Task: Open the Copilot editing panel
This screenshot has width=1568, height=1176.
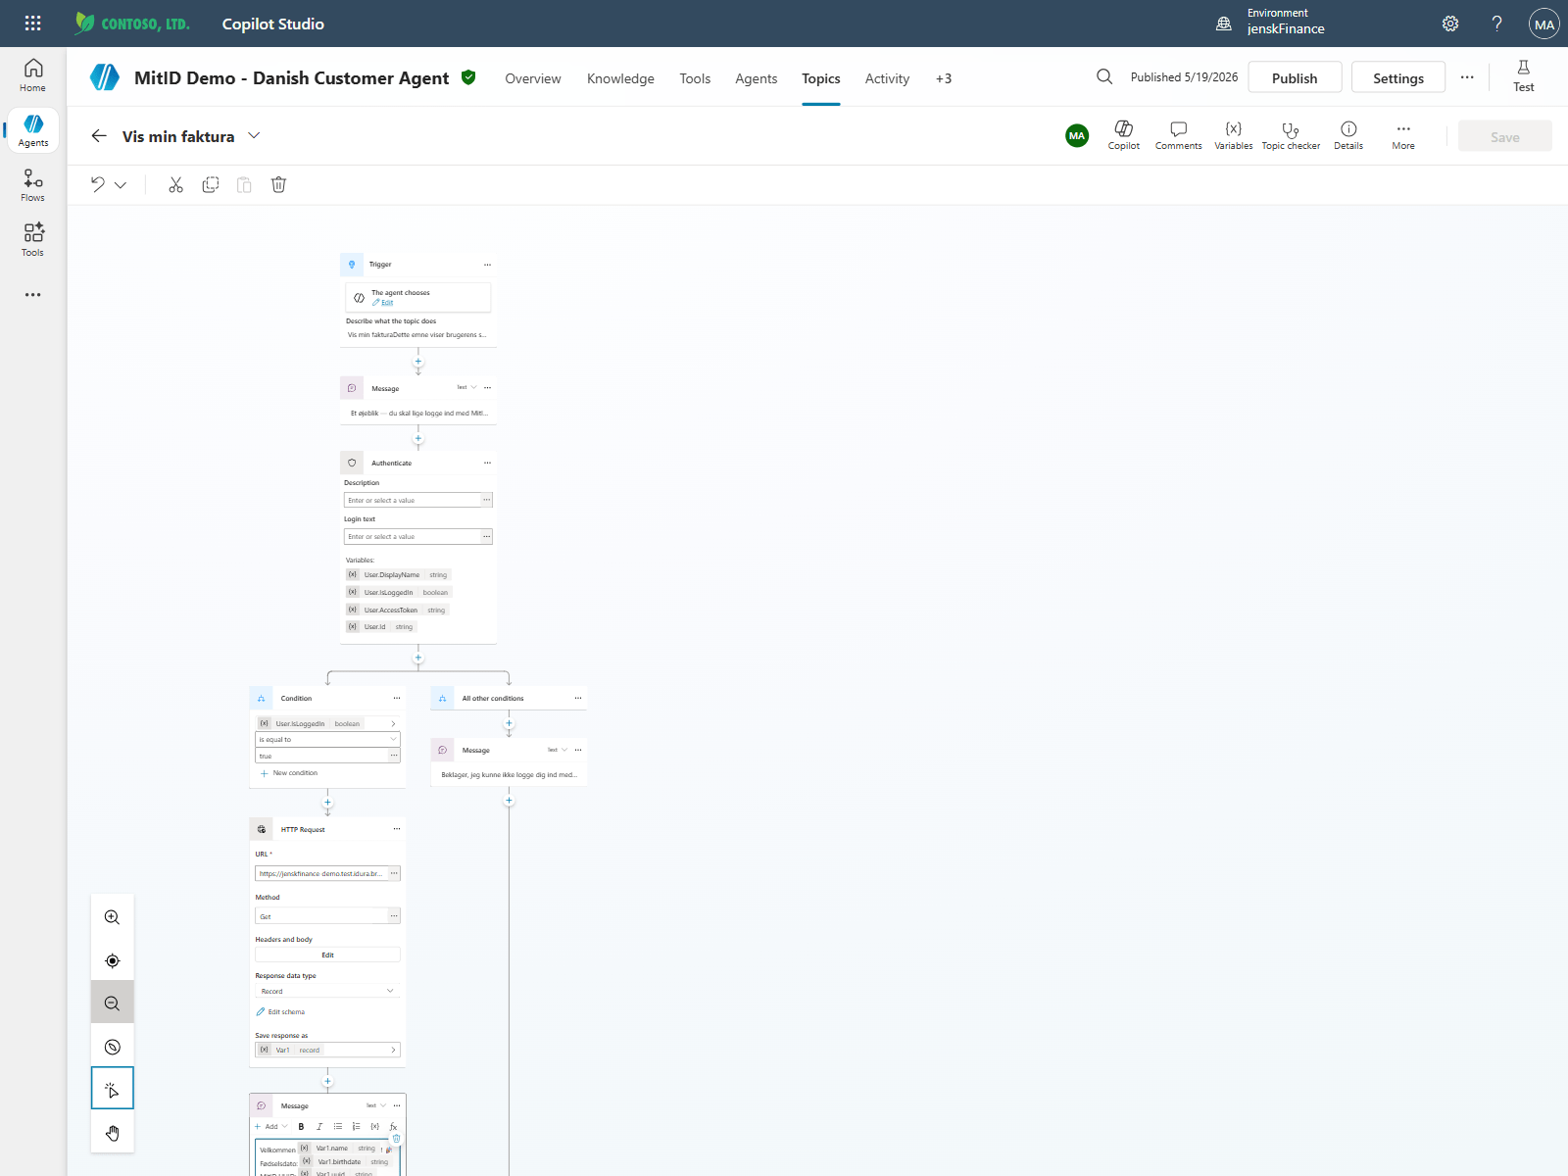Action: pyautogui.click(x=1124, y=135)
